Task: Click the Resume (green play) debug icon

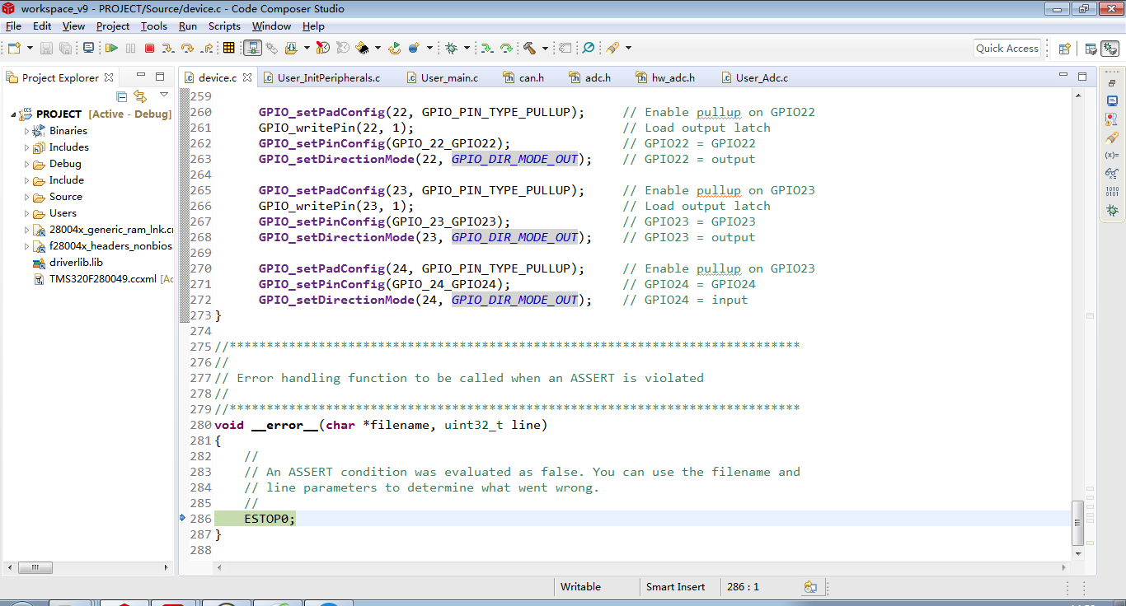Action: pos(111,48)
